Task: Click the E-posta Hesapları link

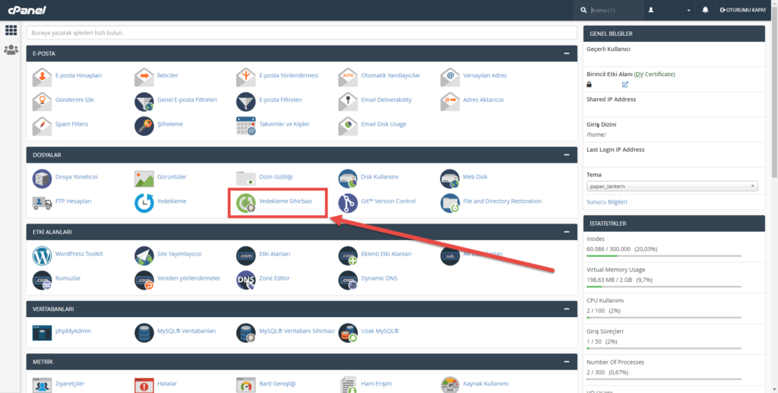Action: (x=78, y=76)
